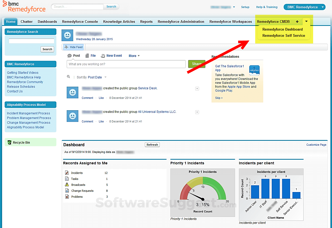Open the Remedyforce Community link
332x228 pixels.
25,82
